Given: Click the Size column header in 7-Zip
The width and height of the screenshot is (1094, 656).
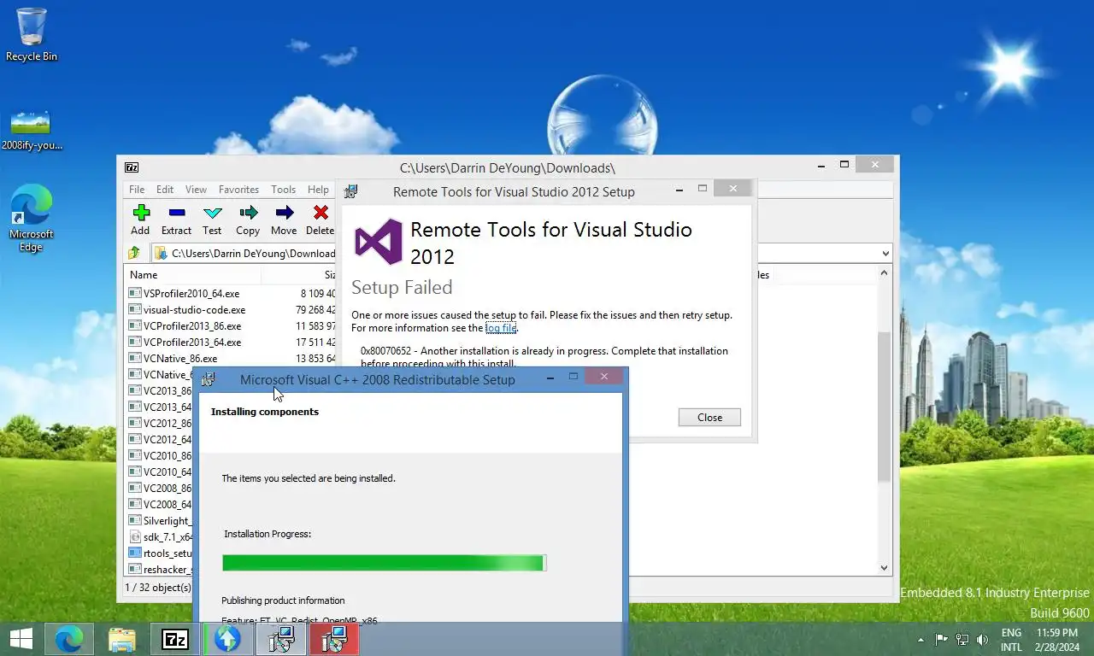Looking at the screenshot, I should click(300, 275).
